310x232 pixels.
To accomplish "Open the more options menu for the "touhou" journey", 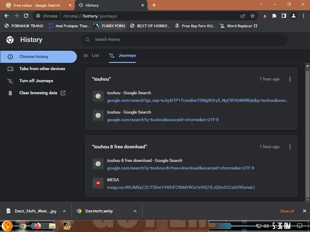I will click(x=290, y=79).
